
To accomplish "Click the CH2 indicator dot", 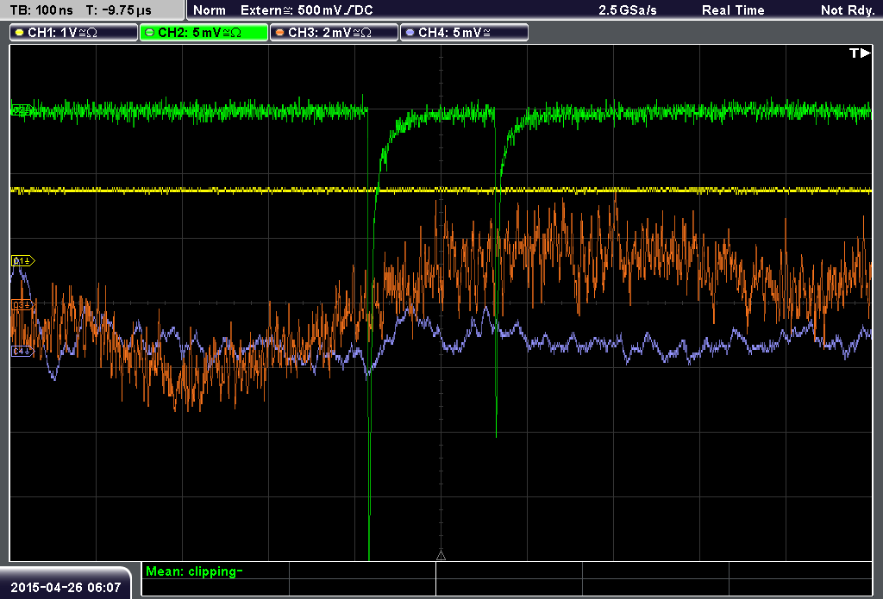I will [150, 33].
